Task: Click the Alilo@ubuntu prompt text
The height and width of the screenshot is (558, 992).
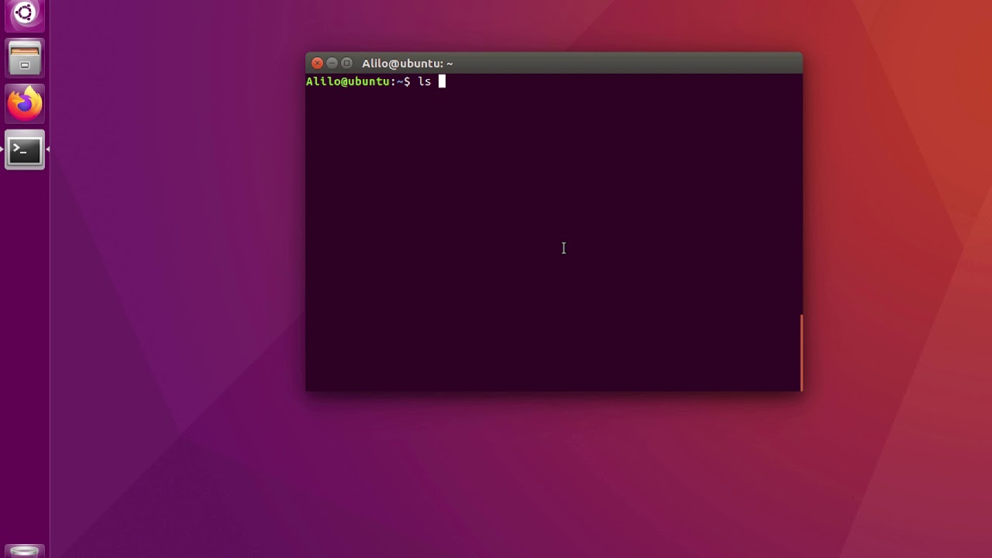Action: [358, 81]
